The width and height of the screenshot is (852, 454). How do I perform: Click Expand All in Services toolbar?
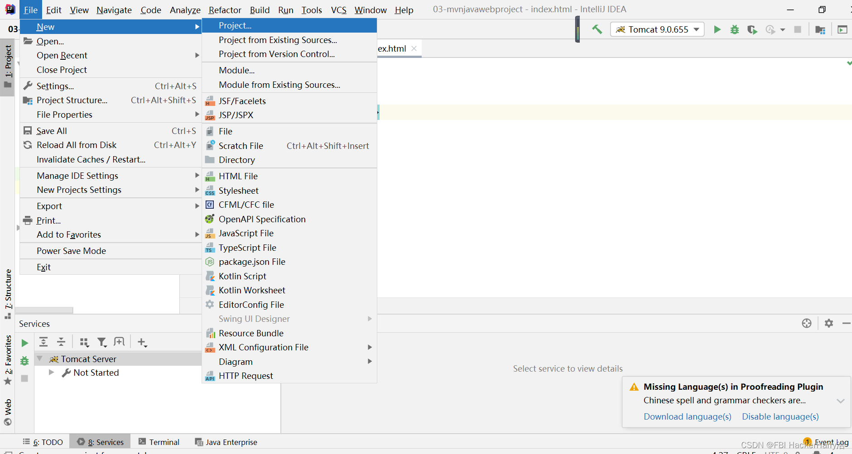pyautogui.click(x=43, y=342)
